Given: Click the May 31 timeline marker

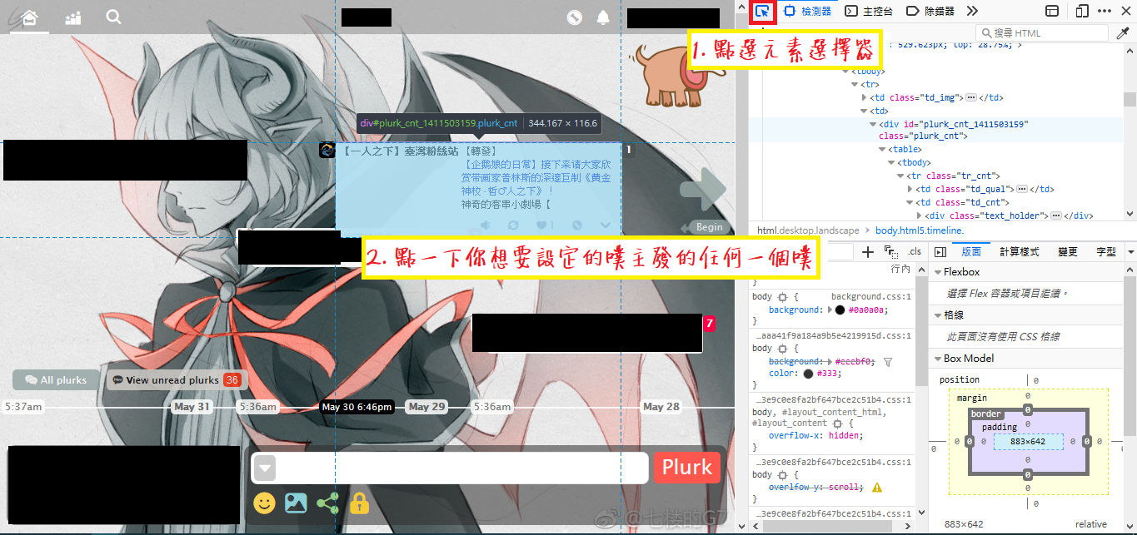Looking at the screenshot, I should pyautogui.click(x=192, y=407).
